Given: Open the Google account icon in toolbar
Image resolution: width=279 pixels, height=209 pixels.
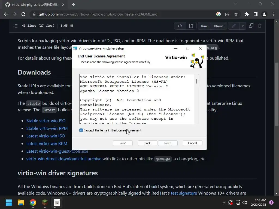Looking at the screenshot, I should (219, 14).
